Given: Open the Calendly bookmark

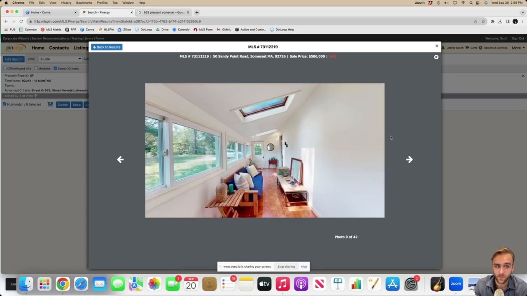Looking at the screenshot, I should click(x=181, y=30).
